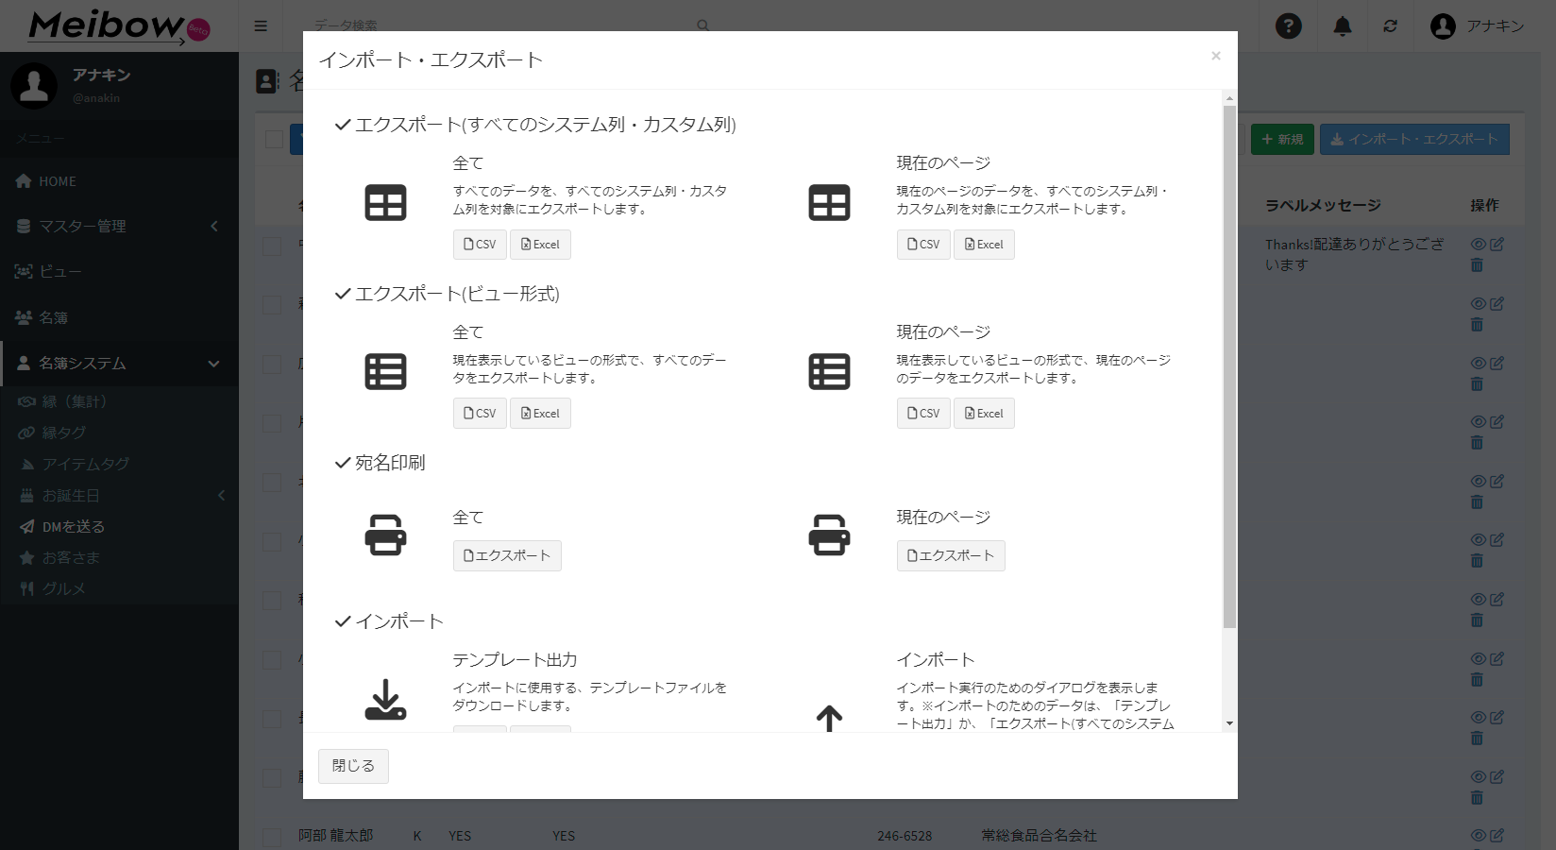Export all view-format data as CSV
The height and width of the screenshot is (850, 1556).
480,414
